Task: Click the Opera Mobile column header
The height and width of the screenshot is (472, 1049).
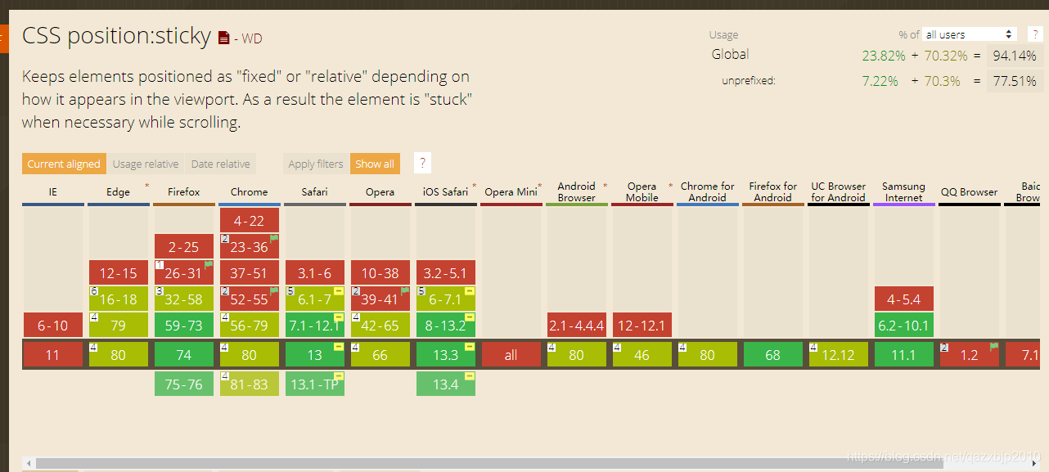Action: [642, 192]
